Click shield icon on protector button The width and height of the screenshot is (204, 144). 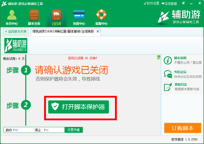pos(55,106)
